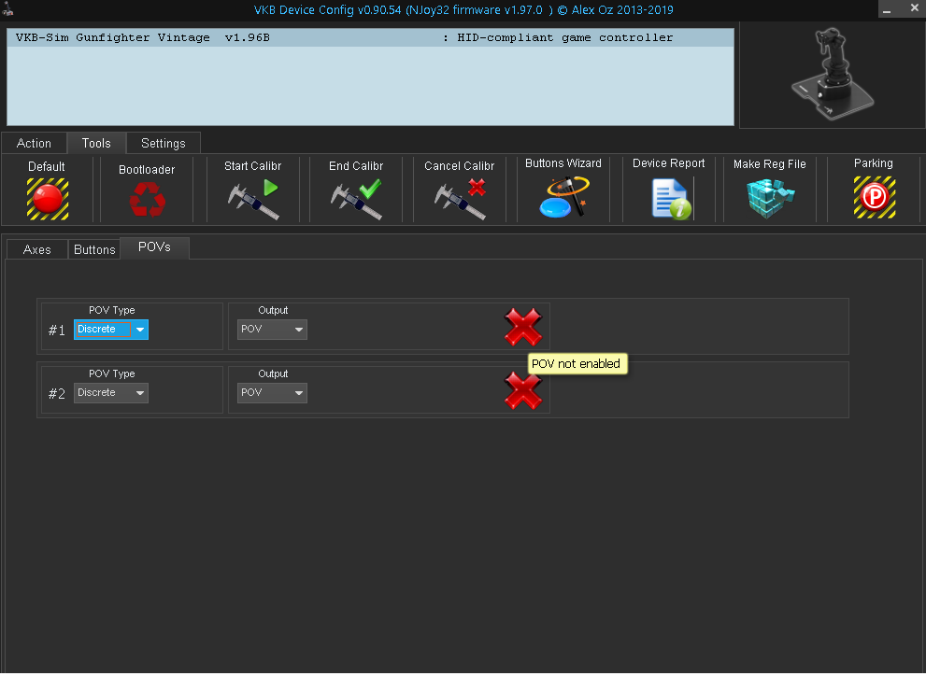Open Bootloader via the recycle icon
The width and height of the screenshot is (926, 676).
147,200
